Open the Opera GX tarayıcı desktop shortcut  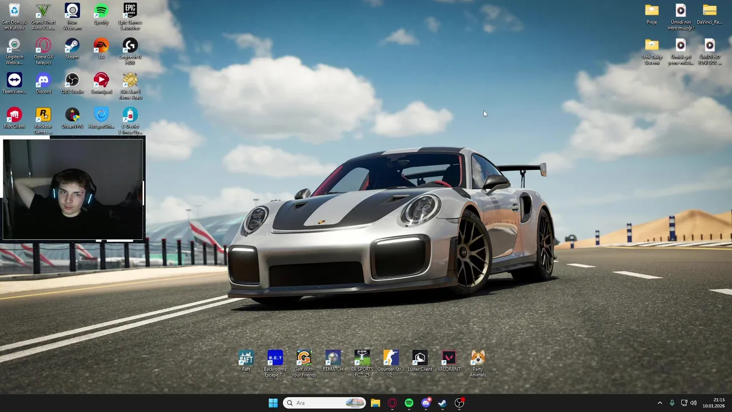click(x=43, y=52)
